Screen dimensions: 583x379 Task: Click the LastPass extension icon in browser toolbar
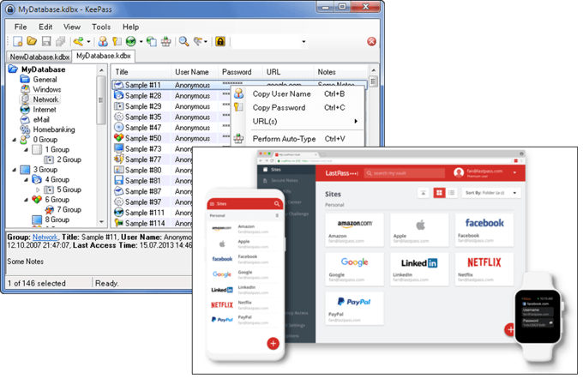(x=516, y=160)
